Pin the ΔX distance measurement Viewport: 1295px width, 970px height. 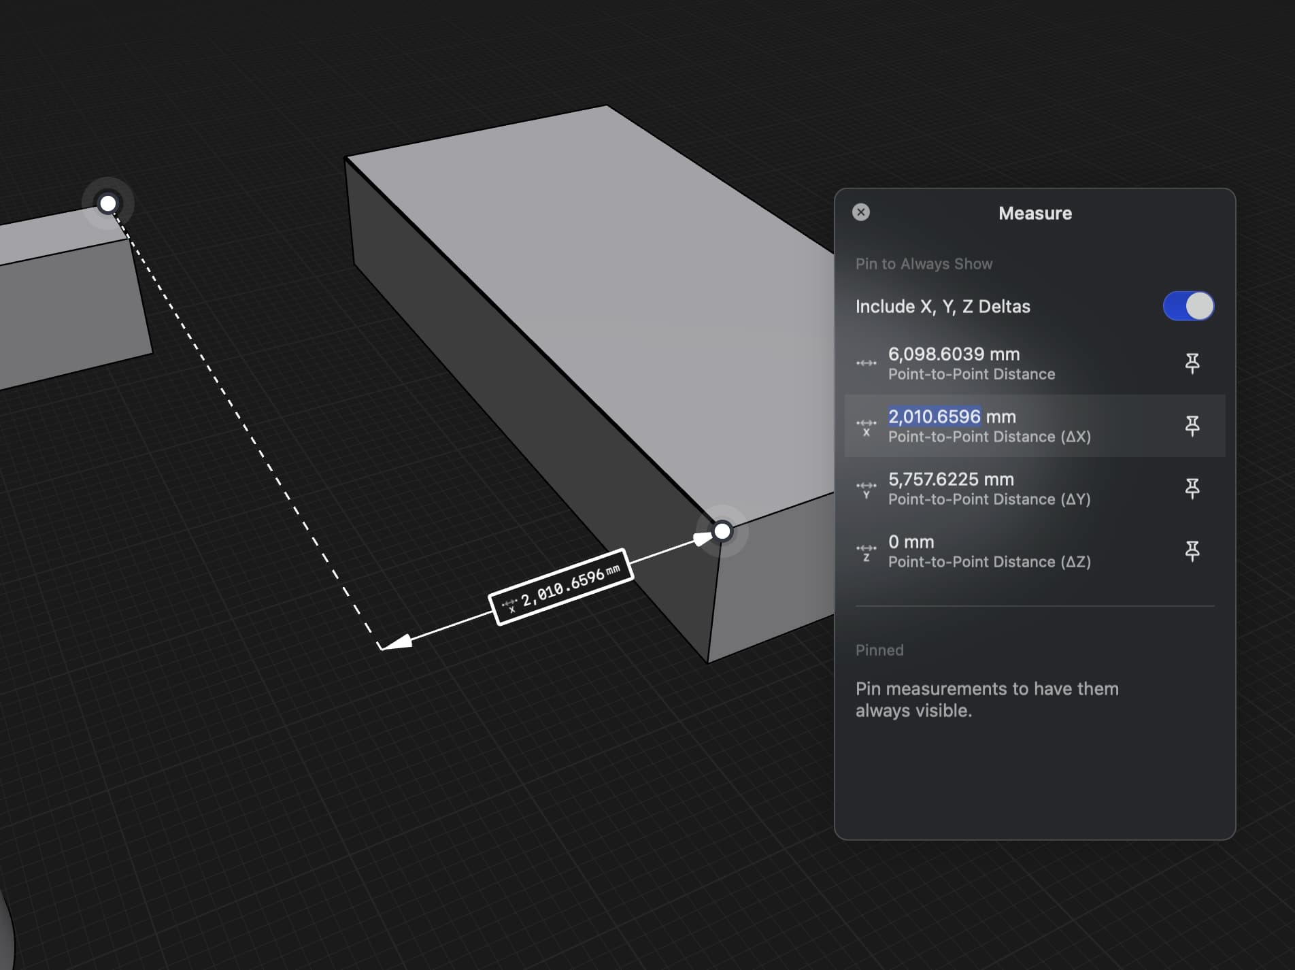click(1192, 426)
